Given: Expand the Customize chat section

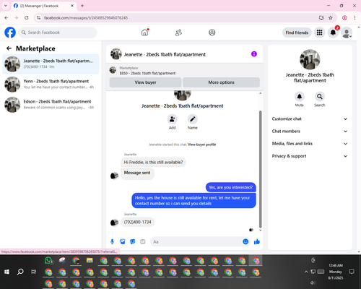Looking at the screenshot, I should point(310,118).
